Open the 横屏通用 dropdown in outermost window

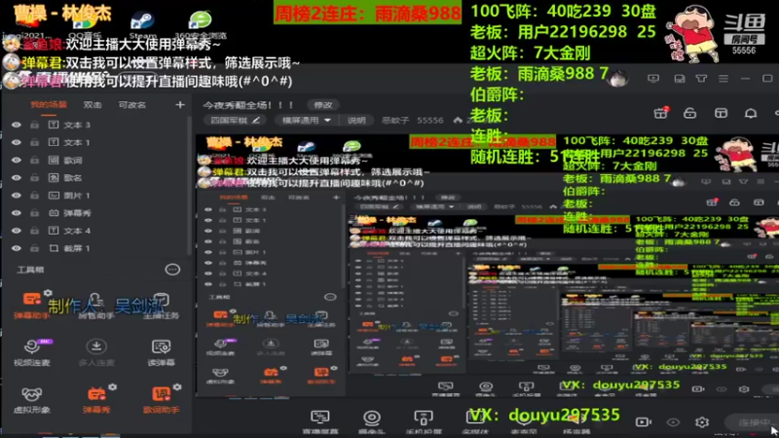pos(306,120)
